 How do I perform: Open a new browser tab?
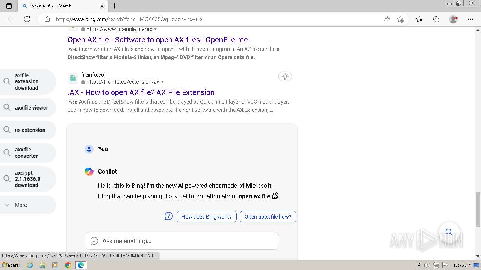pyautogui.click(x=115, y=6)
